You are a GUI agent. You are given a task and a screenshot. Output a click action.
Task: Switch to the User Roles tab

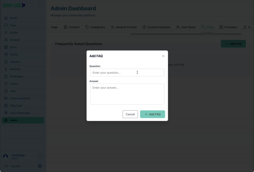(x=186, y=27)
